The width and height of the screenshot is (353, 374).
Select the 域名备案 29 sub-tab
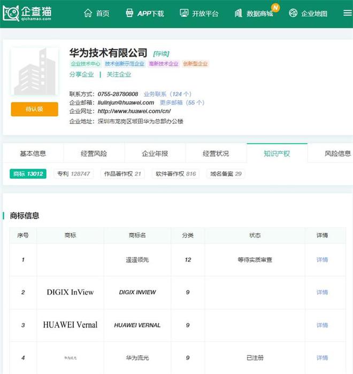(226, 174)
